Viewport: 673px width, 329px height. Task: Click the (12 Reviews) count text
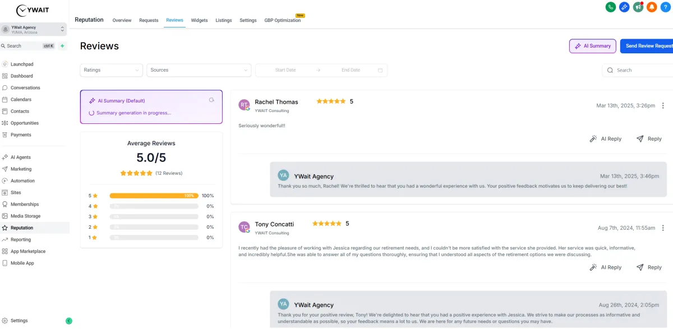[169, 173]
